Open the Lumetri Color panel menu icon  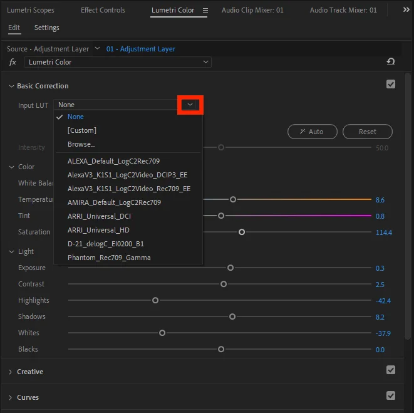click(205, 10)
